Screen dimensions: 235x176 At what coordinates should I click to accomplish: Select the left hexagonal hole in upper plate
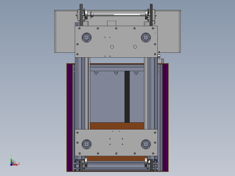click(x=112, y=47)
